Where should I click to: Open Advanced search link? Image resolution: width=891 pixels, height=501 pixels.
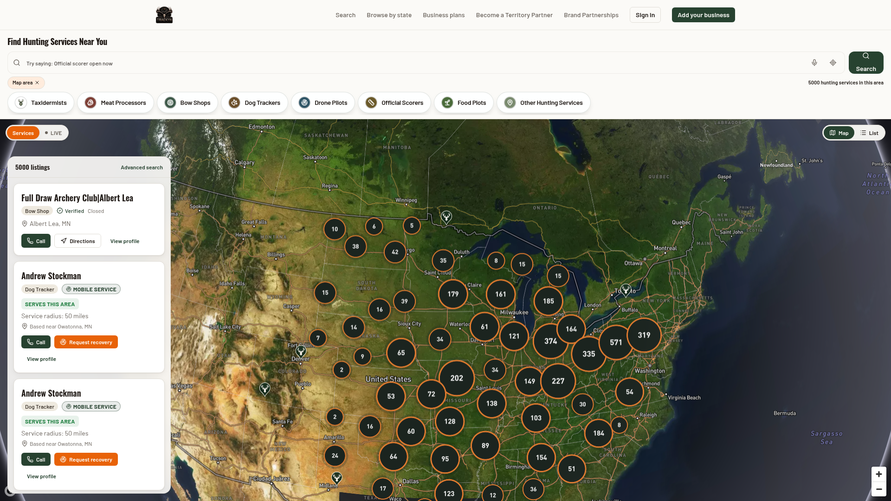point(142,167)
